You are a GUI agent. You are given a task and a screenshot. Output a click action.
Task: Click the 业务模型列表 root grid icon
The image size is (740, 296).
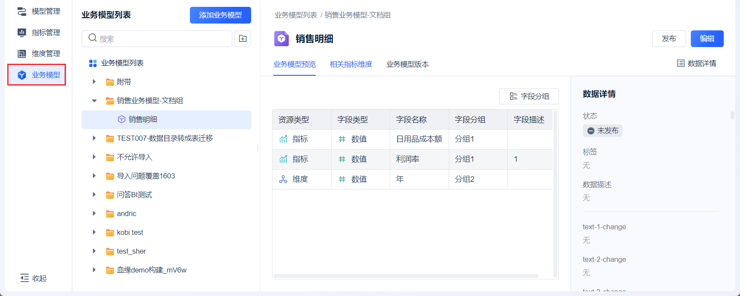[93, 63]
